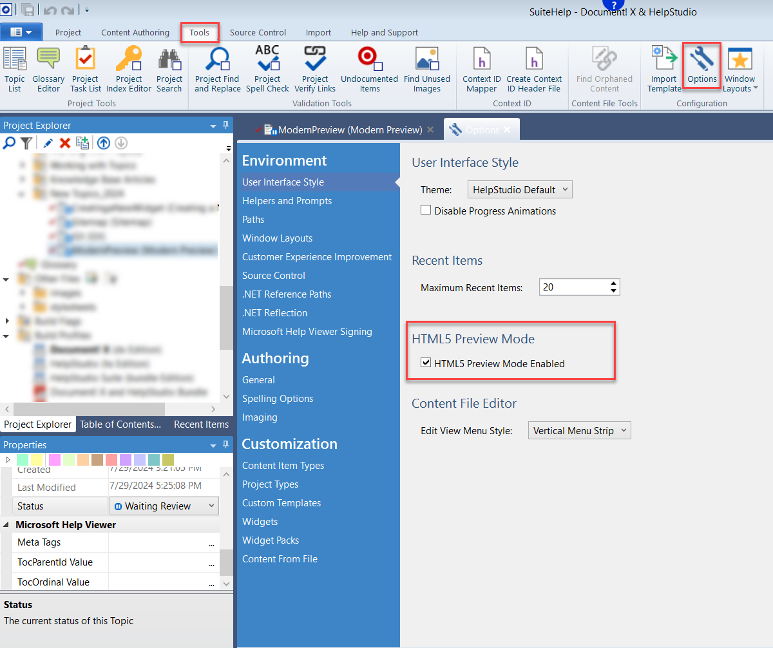The width and height of the screenshot is (773, 648).
Task: Open Project Verify Links tool
Action: click(x=315, y=69)
